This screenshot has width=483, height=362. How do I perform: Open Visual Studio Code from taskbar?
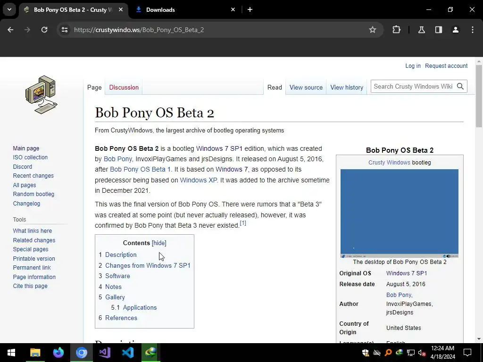click(x=127, y=353)
